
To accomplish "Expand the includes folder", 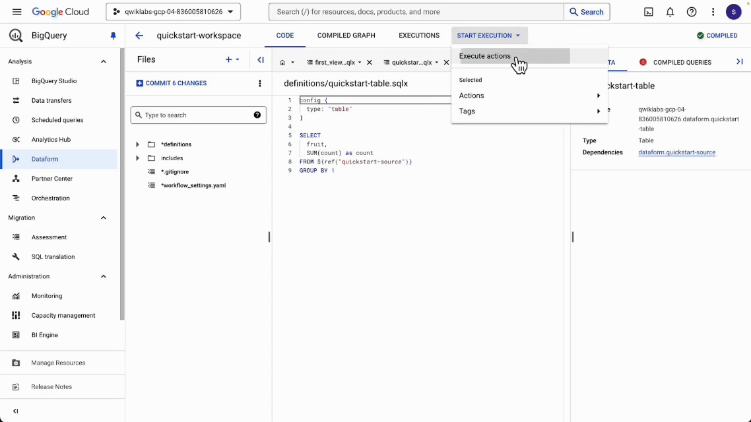I will click(137, 158).
